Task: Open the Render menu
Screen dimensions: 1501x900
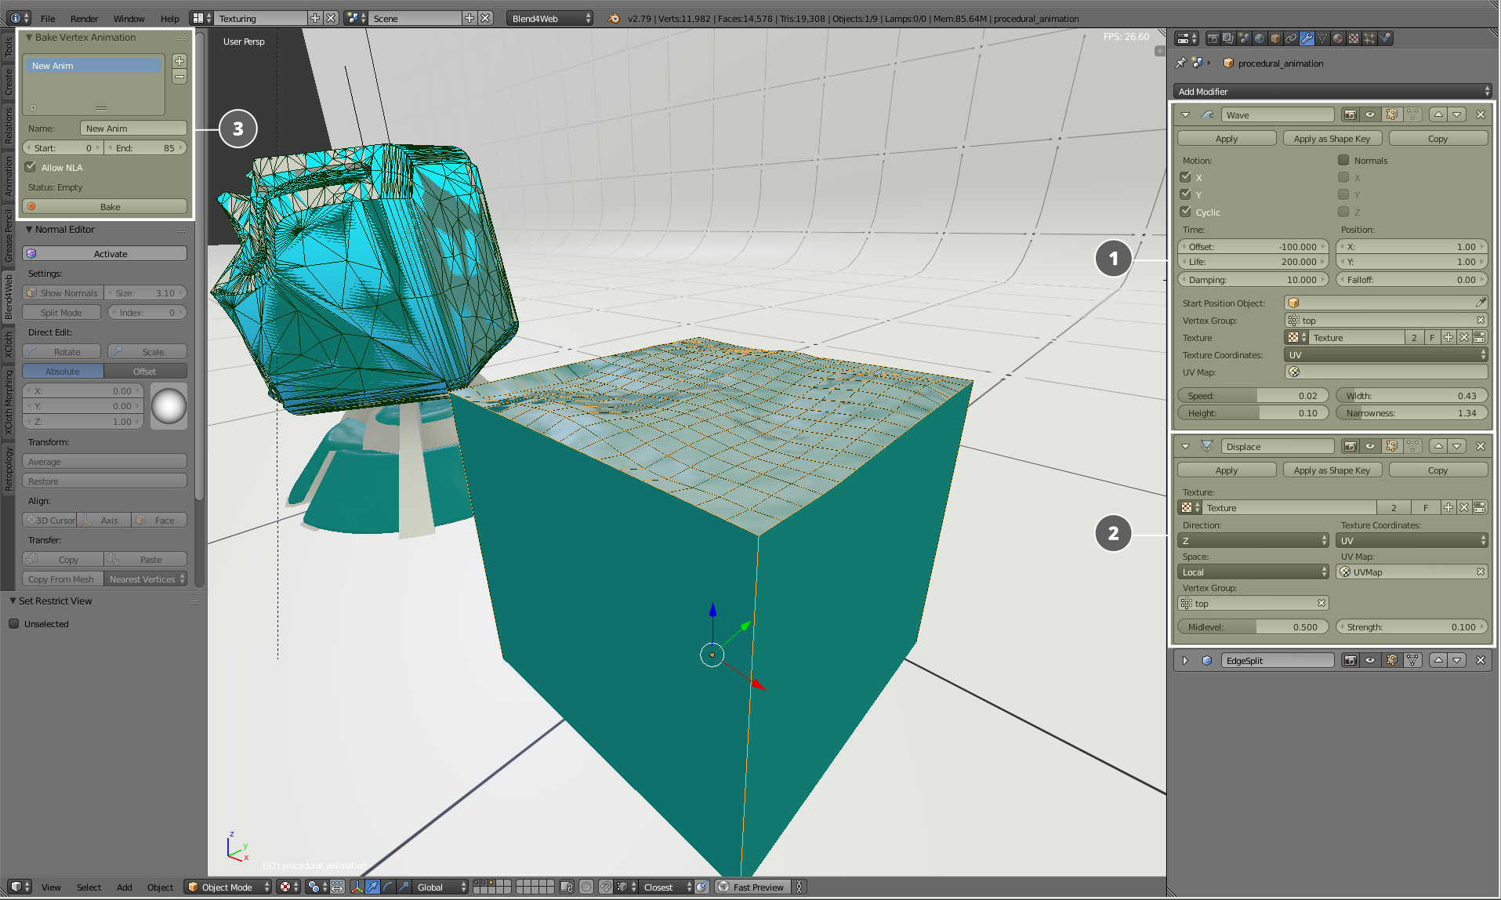Action: 84,18
